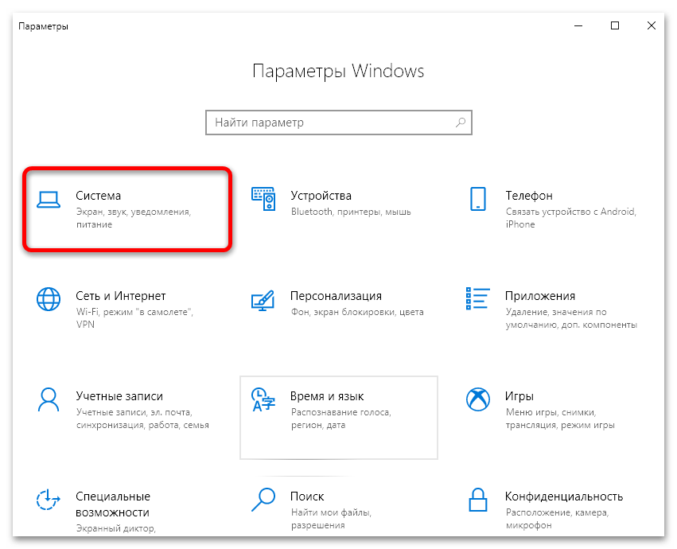Viewport: 677px width, 549px height.
Task: Minimize the Параметры window
Action: click(x=578, y=26)
